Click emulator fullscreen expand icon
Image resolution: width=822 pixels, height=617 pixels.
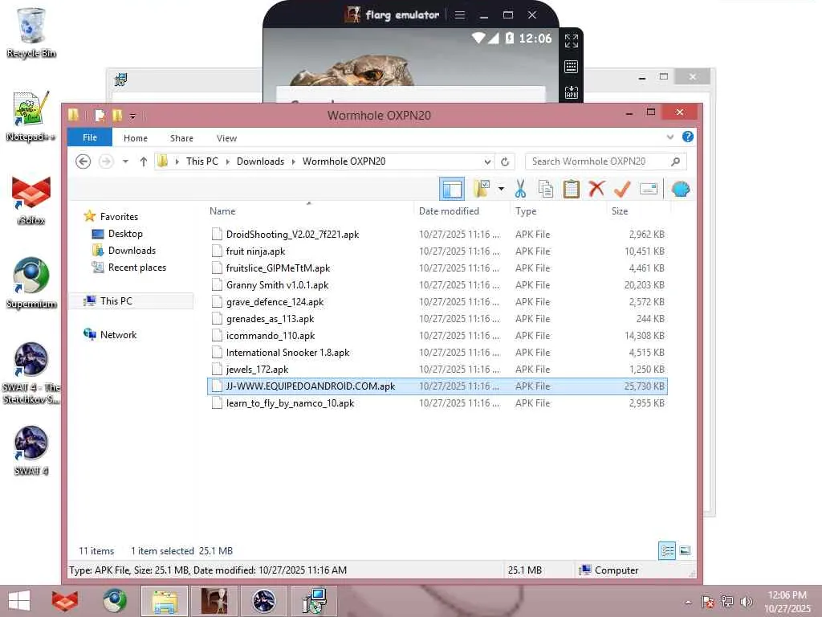tap(572, 41)
